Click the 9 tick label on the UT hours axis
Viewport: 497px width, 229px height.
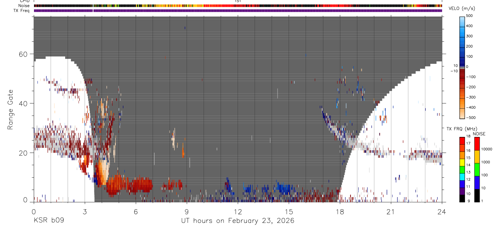tap(187, 212)
